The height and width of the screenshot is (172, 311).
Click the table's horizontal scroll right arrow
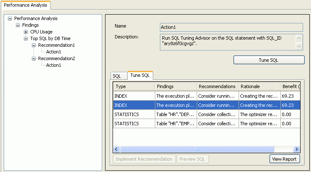(x=296, y=149)
